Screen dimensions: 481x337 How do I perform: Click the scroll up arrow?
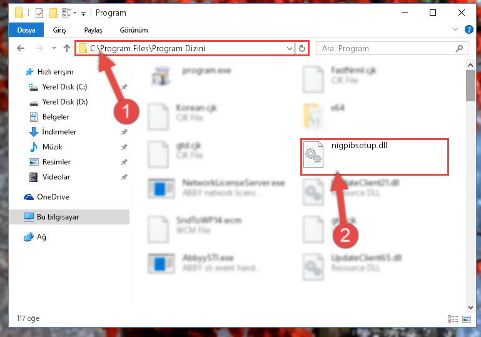click(470, 64)
